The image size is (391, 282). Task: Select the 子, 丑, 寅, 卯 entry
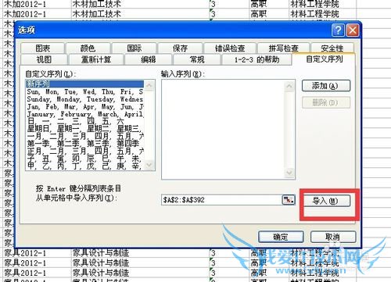pyautogui.click(x=84, y=159)
